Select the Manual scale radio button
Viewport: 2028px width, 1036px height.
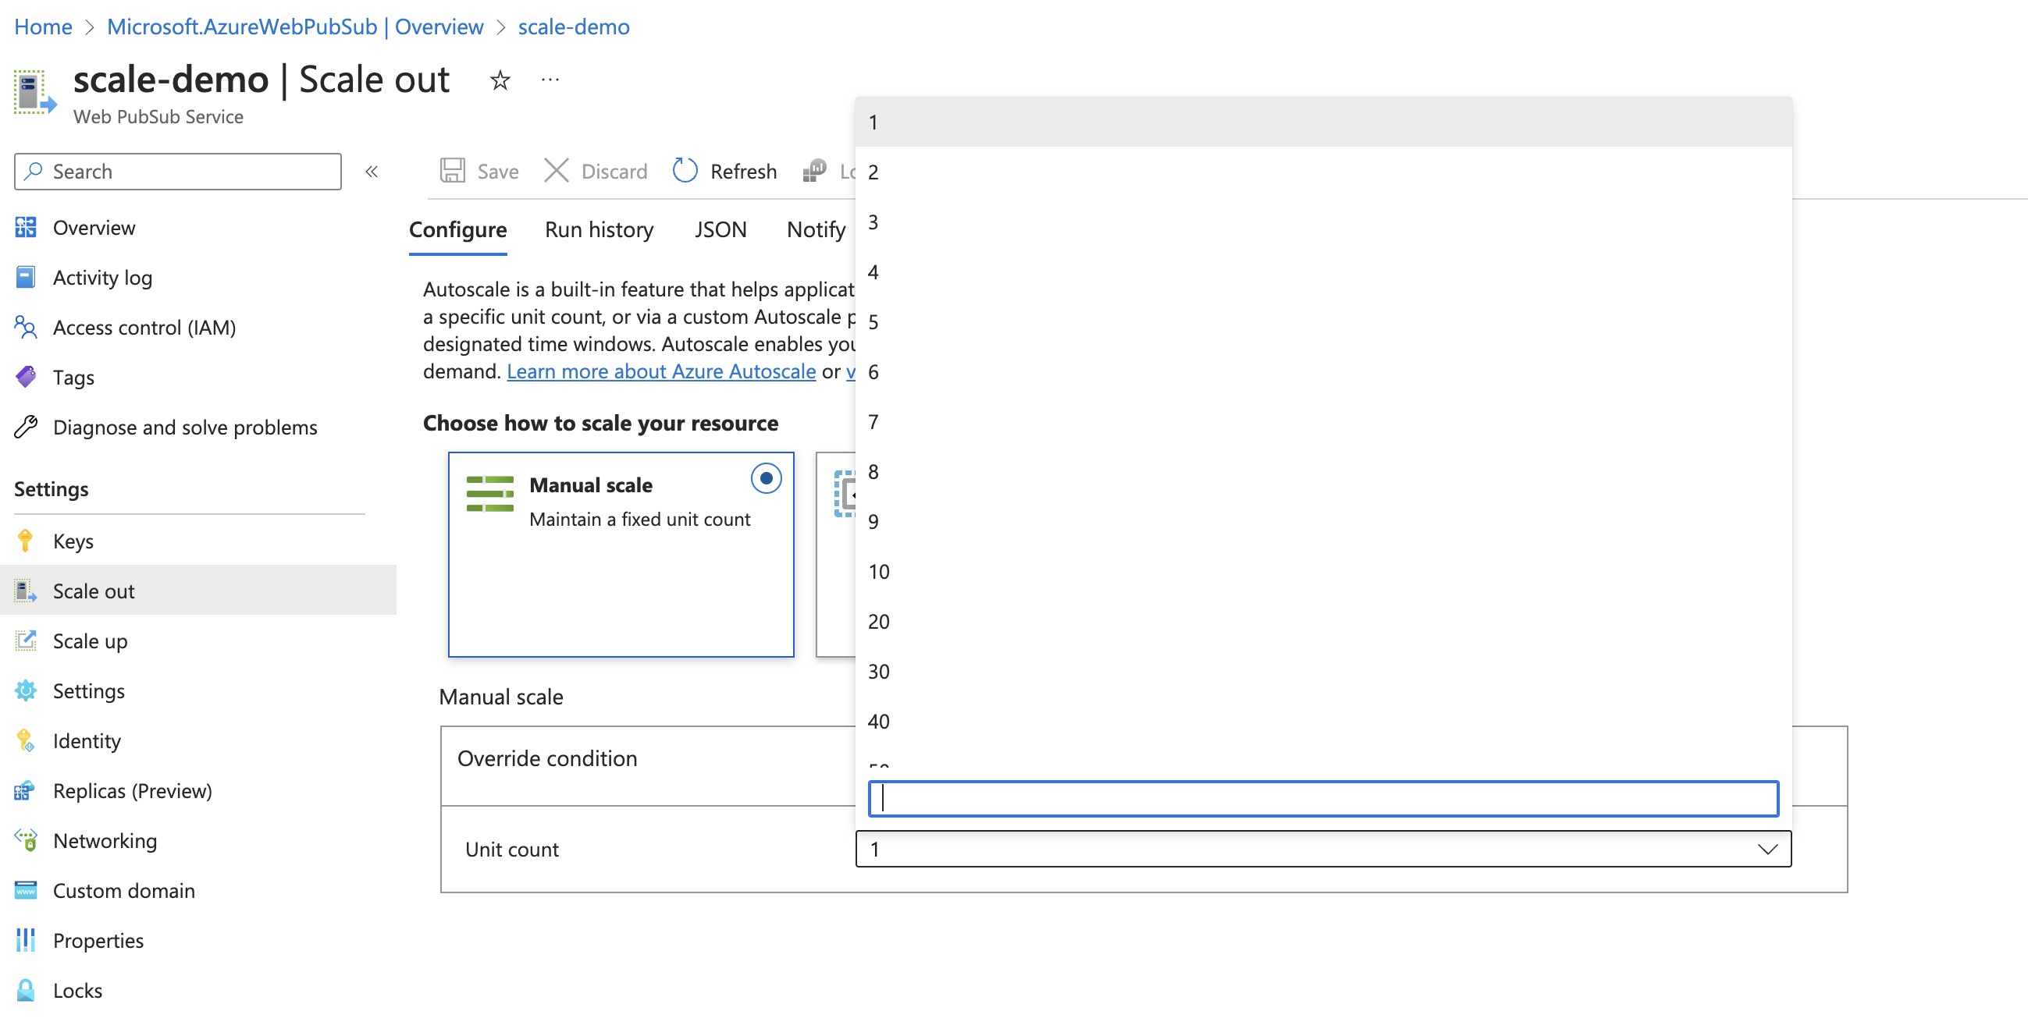[x=766, y=477]
